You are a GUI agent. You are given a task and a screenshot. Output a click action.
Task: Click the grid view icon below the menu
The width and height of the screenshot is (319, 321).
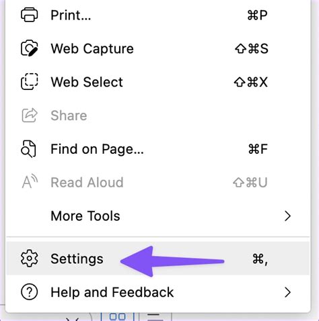(117, 316)
